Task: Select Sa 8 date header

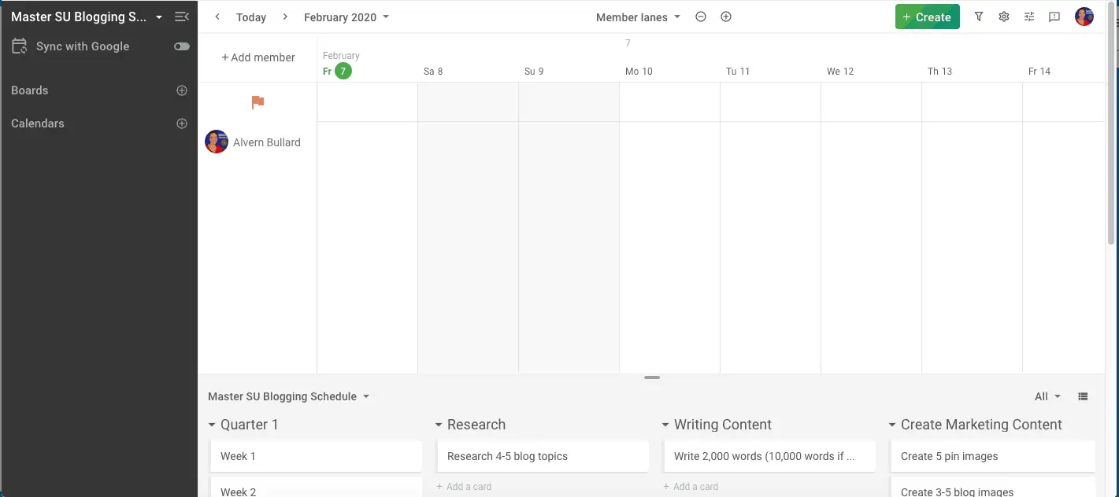Action: (433, 72)
